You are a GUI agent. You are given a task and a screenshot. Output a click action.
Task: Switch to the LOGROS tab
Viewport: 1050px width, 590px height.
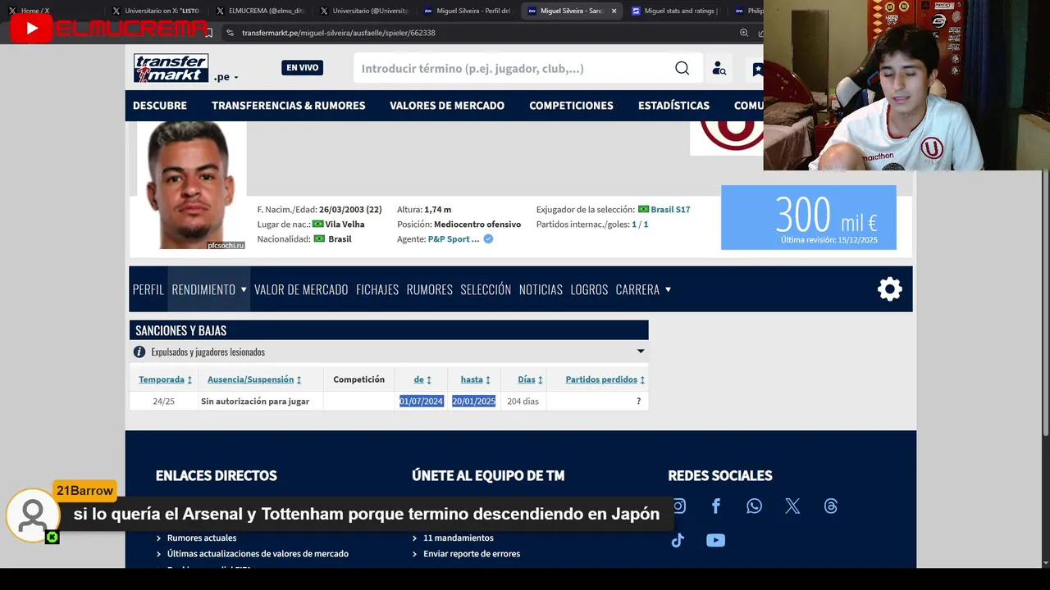pos(589,289)
